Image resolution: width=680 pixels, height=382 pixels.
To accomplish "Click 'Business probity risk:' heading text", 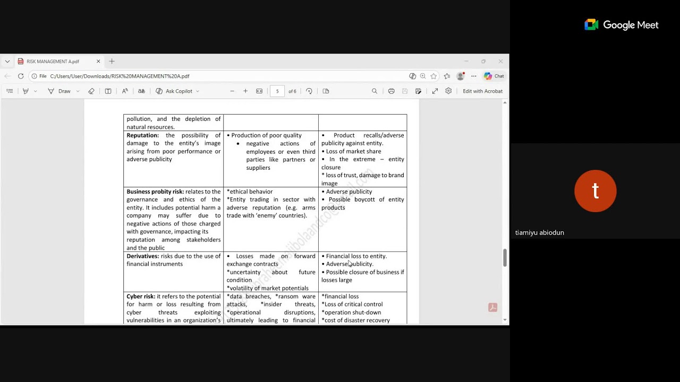I will pos(155,192).
